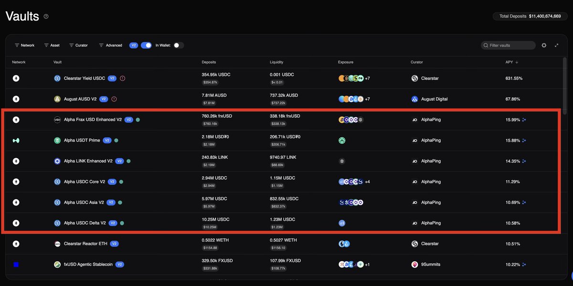Image resolution: width=573 pixels, height=286 pixels.
Task: Open the Asset filter dropdown
Action: point(52,45)
